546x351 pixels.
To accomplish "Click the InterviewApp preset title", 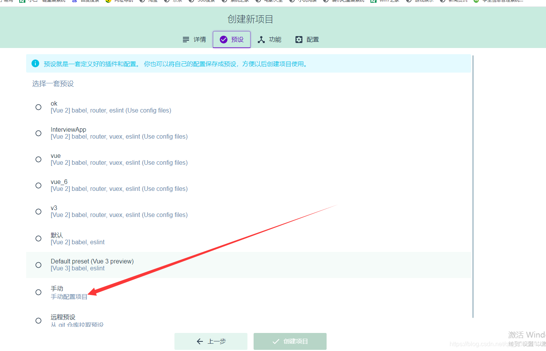I will pyautogui.click(x=68, y=130).
